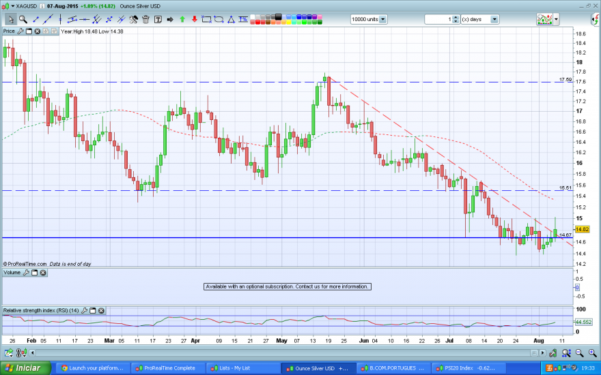Open the chart style dropdown arrow
601x375 pixels.
(555, 19)
